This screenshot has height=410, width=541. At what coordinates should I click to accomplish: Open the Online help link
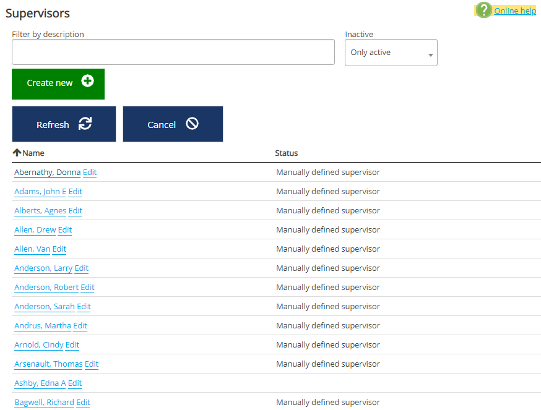pos(514,11)
